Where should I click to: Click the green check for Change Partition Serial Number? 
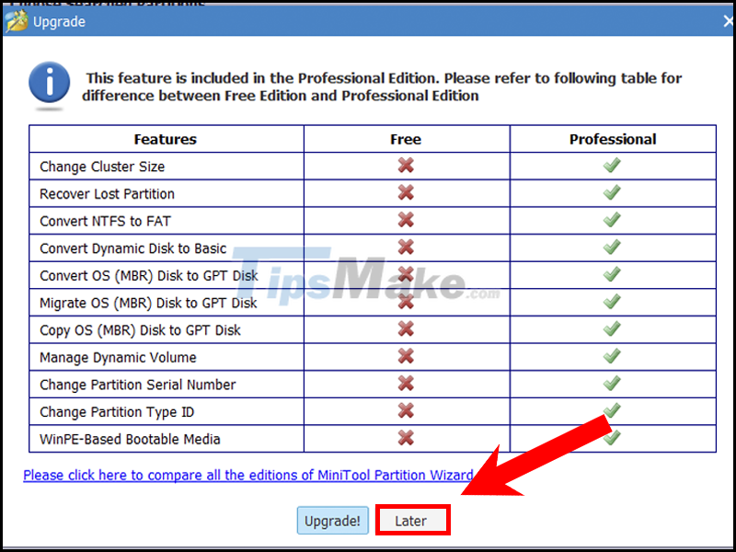click(612, 383)
